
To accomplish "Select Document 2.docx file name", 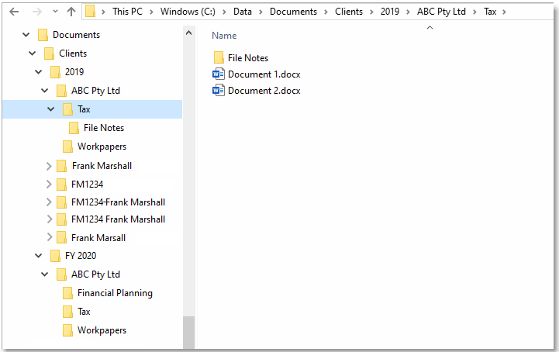I will (264, 91).
